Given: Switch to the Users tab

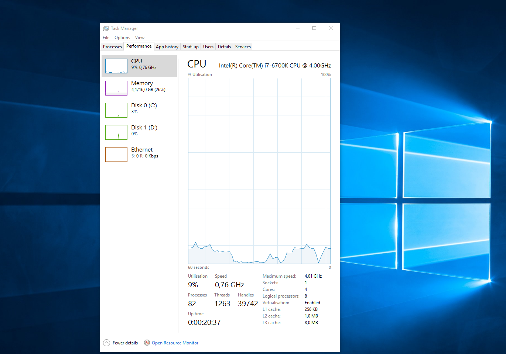Looking at the screenshot, I should click(x=208, y=46).
